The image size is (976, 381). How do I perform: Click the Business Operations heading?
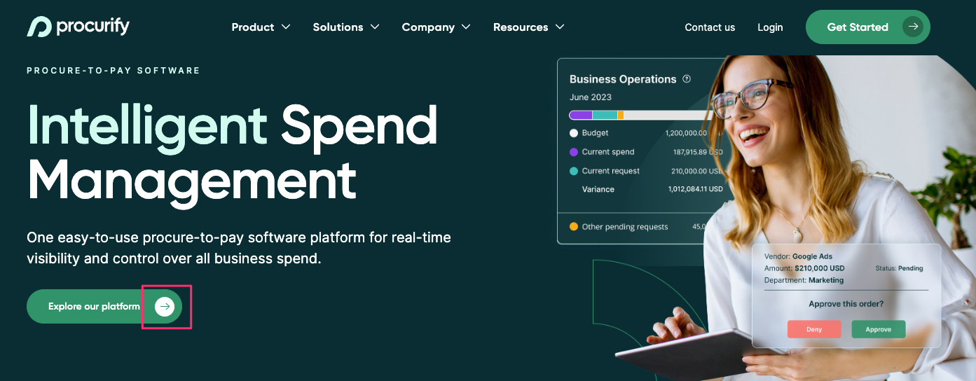[x=623, y=79]
